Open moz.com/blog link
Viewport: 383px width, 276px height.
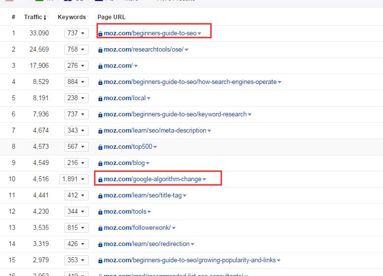[x=125, y=163]
